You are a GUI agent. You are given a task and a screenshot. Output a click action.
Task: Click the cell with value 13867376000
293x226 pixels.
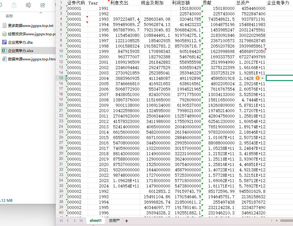125,100
